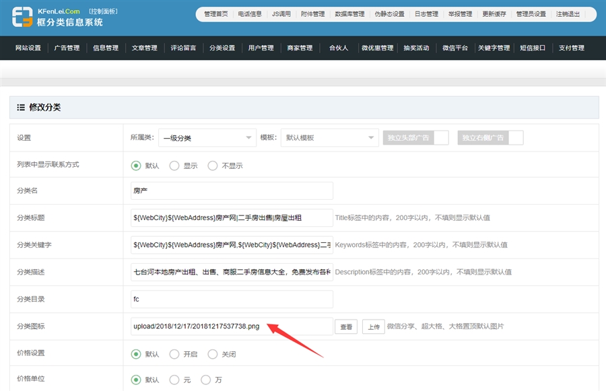Screen dimensions: 606x391
Task: Select 显示 for contact display in list
Action: 174,166
